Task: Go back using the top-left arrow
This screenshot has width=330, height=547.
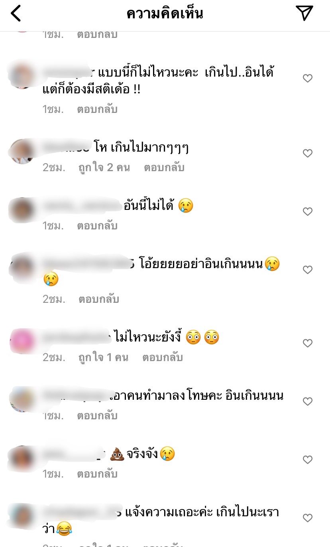Action: pyautogui.click(x=16, y=14)
